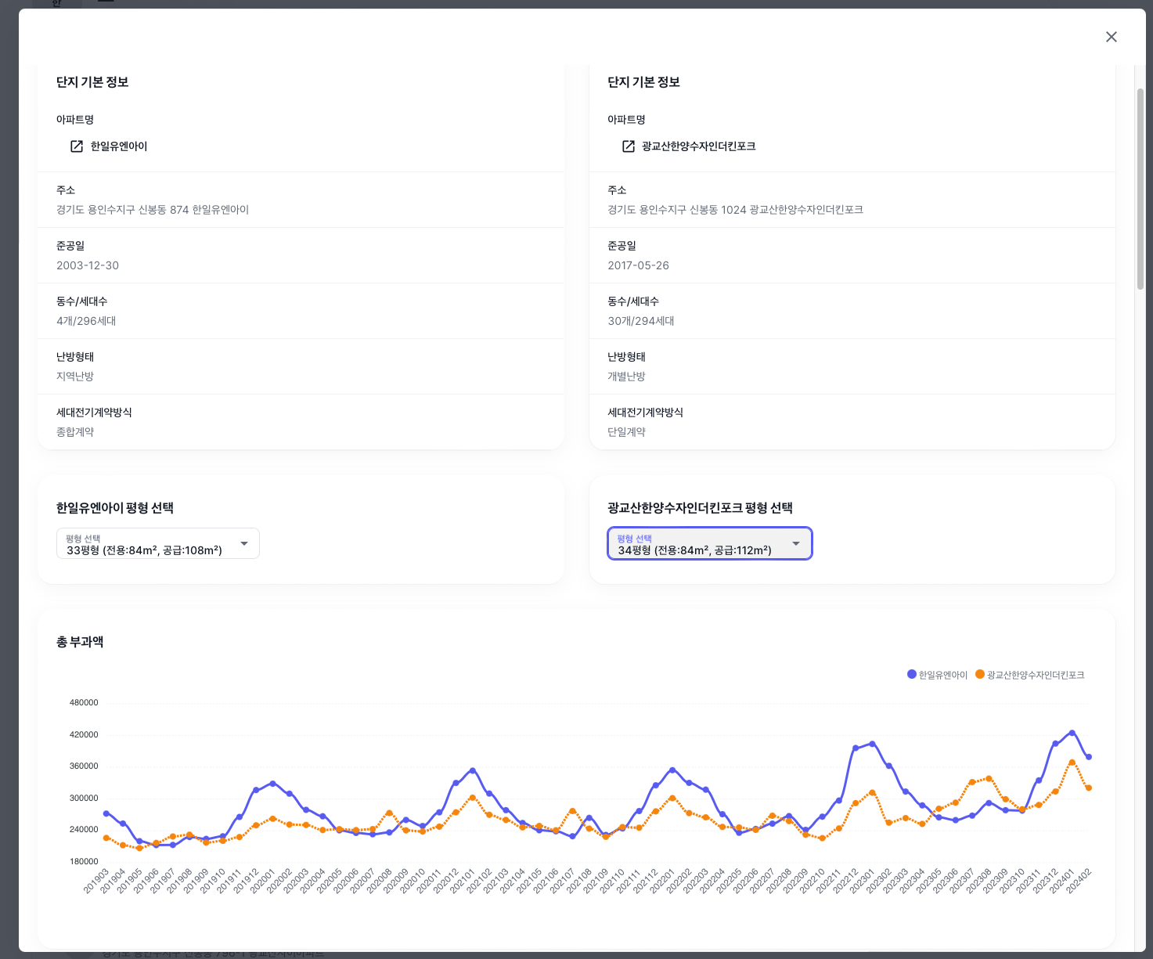Select the last blue data point at 202402
This screenshot has height=959, width=1153.
point(1089,757)
